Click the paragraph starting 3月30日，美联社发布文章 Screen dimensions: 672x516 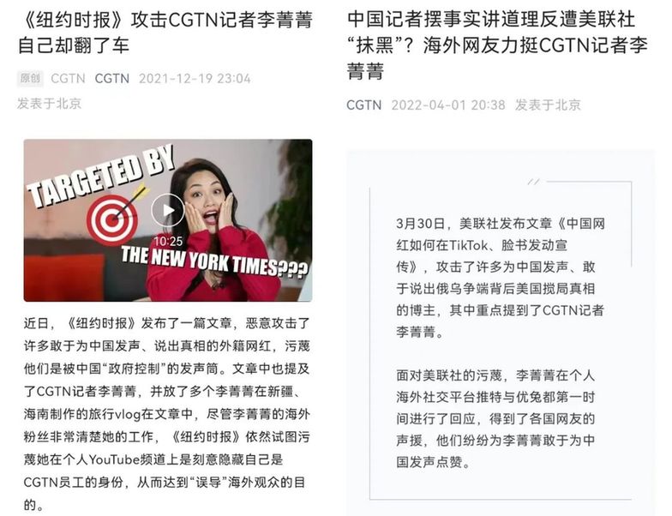click(501, 278)
